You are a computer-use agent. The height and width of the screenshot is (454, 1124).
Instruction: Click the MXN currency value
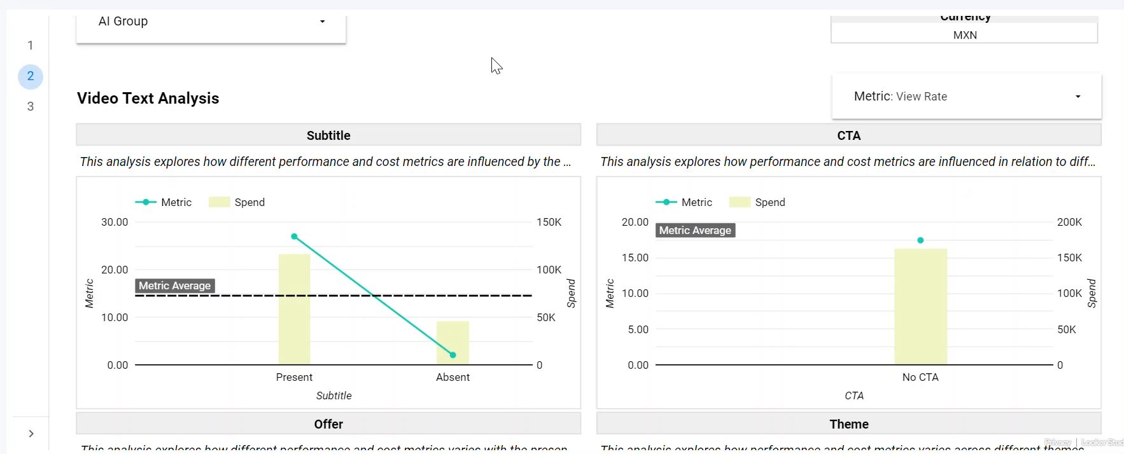(964, 35)
